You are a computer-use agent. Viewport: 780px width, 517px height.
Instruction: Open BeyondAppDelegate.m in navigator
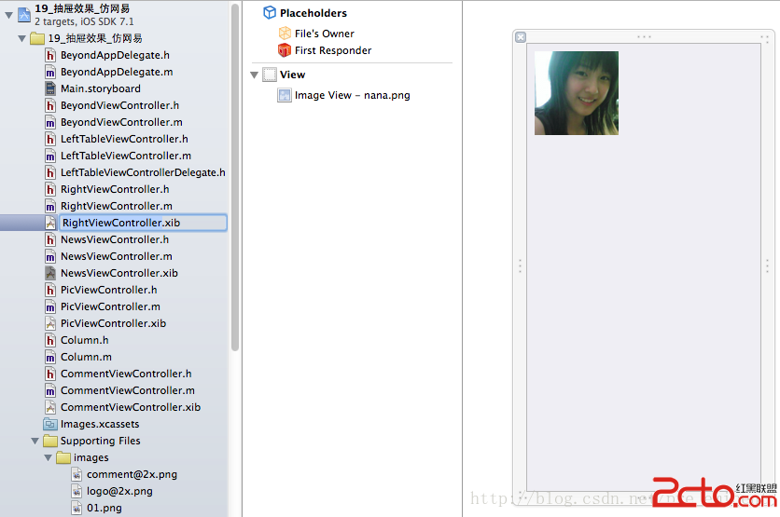tap(116, 72)
